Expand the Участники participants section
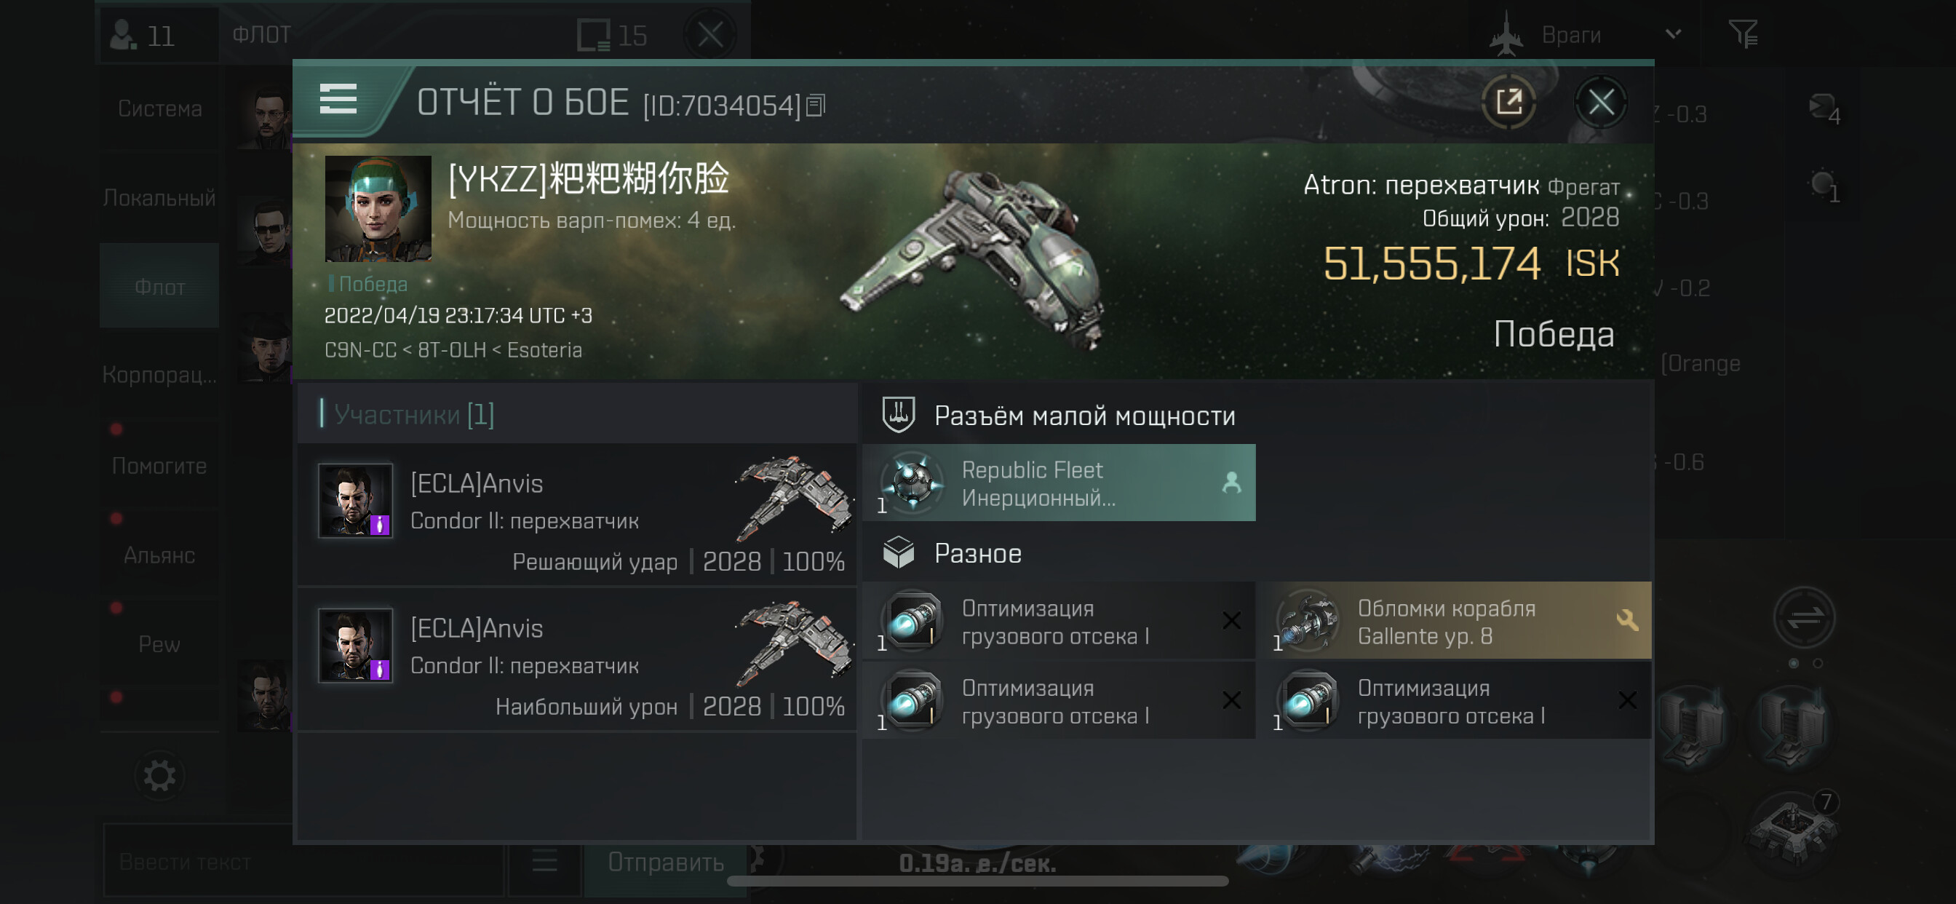 click(414, 414)
